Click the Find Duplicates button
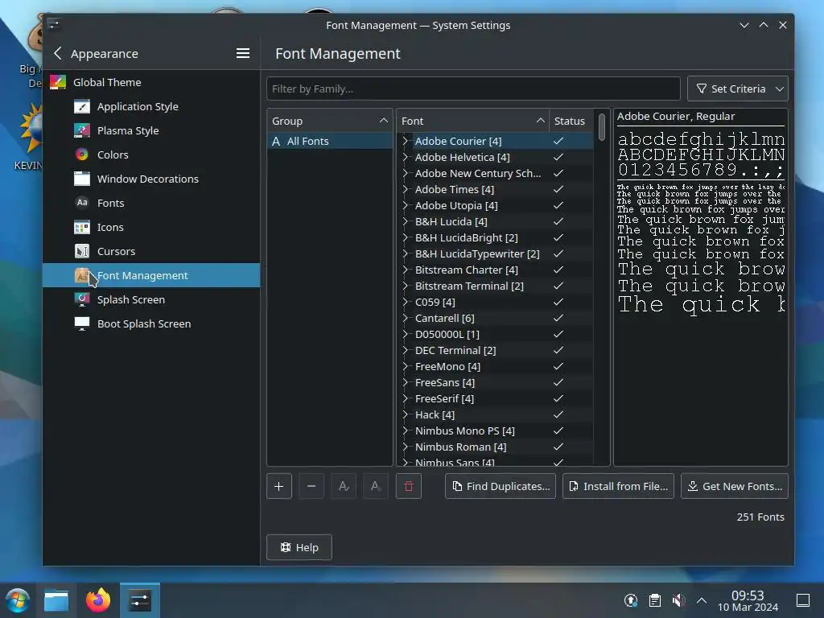The image size is (824, 618). click(x=501, y=486)
